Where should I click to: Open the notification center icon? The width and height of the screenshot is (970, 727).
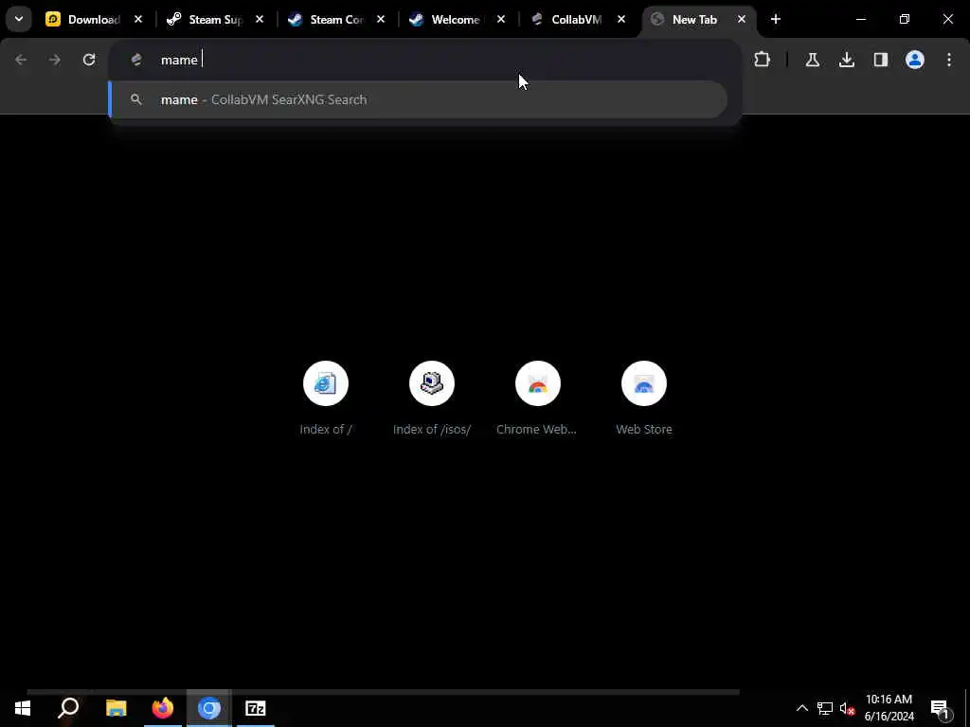tap(940, 708)
